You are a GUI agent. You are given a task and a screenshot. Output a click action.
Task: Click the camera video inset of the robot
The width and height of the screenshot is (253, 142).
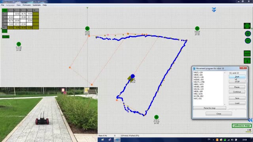coord(49,115)
